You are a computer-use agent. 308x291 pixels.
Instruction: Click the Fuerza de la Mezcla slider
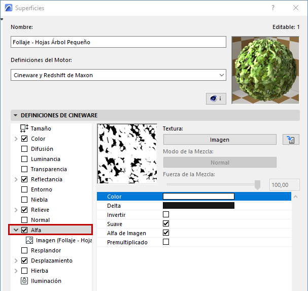[213, 185]
